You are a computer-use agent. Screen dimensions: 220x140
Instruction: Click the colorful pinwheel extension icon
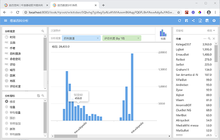coord(199,12)
